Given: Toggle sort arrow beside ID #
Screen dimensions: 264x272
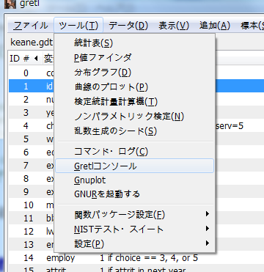Looking at the screenshot, I should point(36,59).
